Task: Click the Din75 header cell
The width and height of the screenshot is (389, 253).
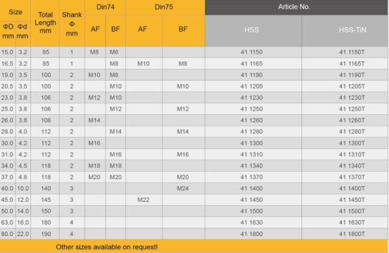Action: tap(164, 7)
